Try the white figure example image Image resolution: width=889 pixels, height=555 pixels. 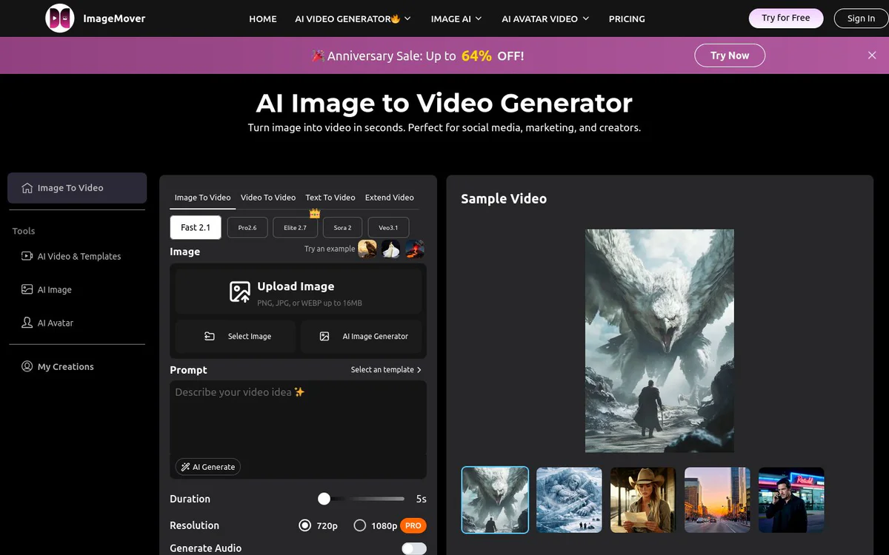click(x=391, y=249)
